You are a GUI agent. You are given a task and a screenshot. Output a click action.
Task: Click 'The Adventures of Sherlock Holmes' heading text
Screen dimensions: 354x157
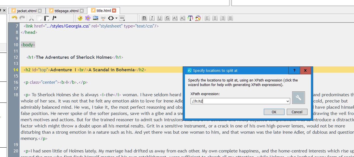coord(74,57)
